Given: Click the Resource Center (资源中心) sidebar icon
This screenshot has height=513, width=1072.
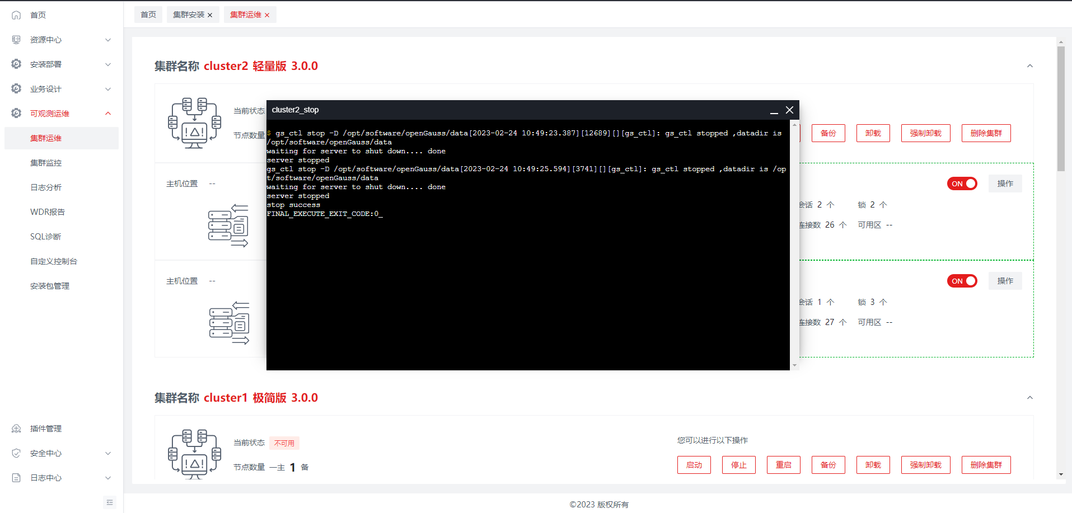Looking at the screenshot, I should pyautogui.click(x=16, y=40).
